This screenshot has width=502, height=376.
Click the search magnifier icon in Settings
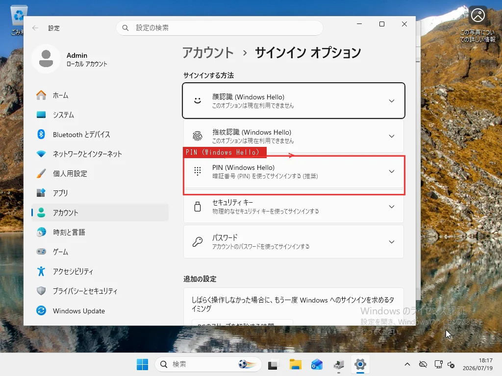coord(125,28)
